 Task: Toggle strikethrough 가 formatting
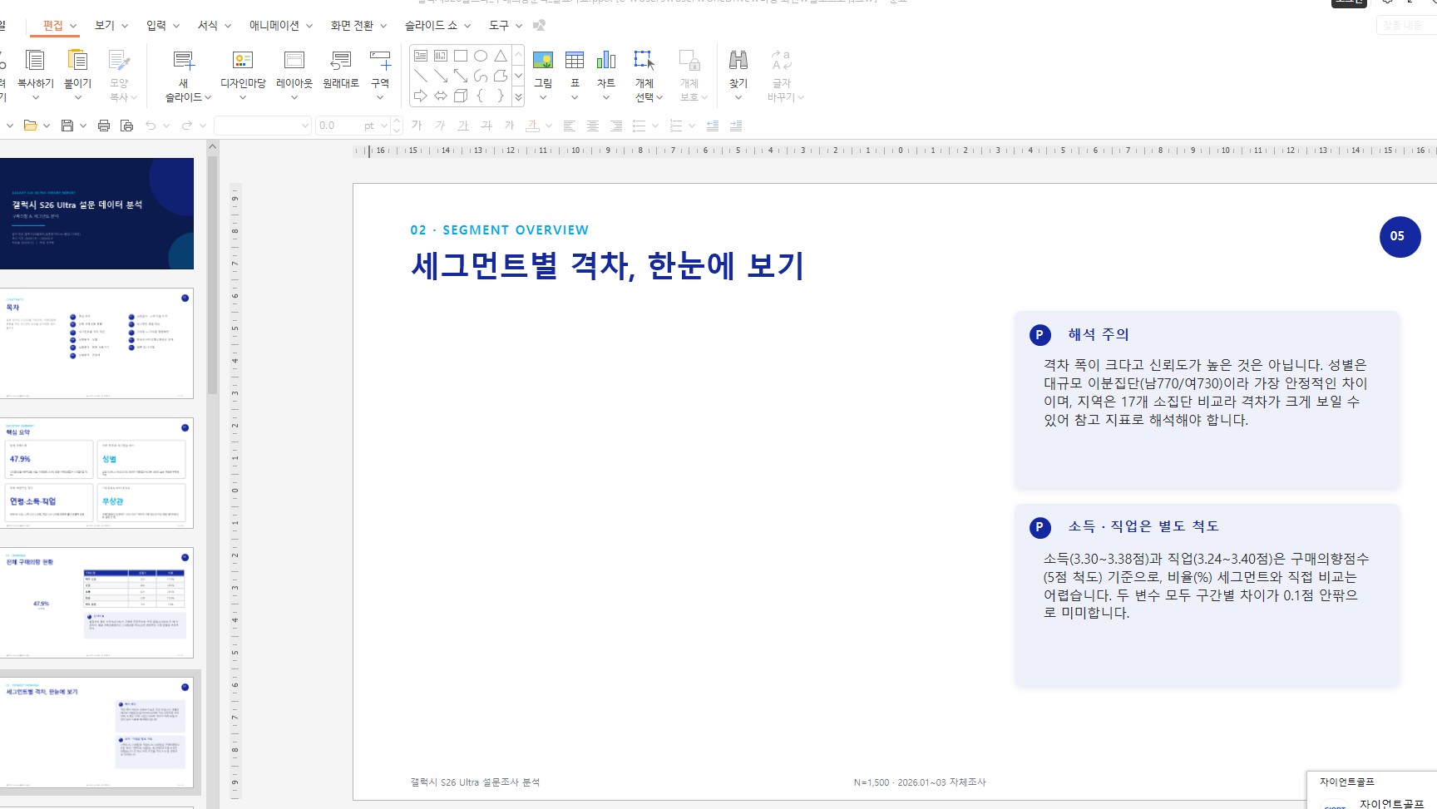486,126
